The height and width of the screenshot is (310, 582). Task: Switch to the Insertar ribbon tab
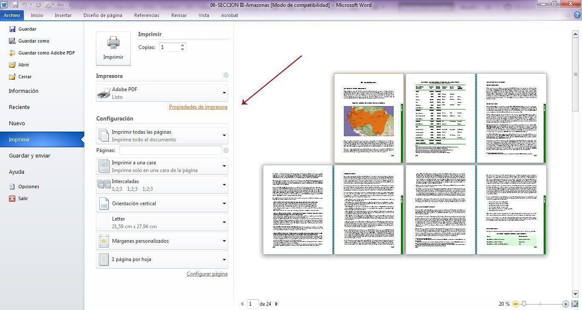coord(63,15)
